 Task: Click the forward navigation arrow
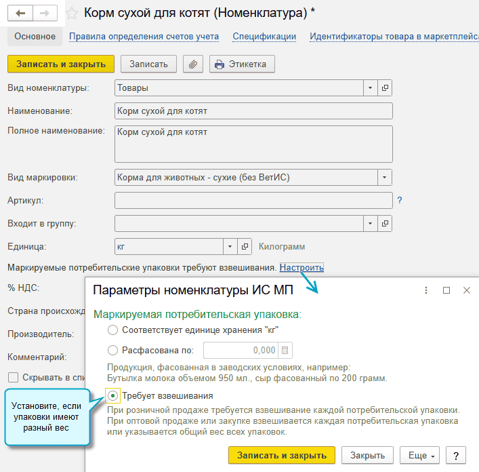(x=45, y=13)
